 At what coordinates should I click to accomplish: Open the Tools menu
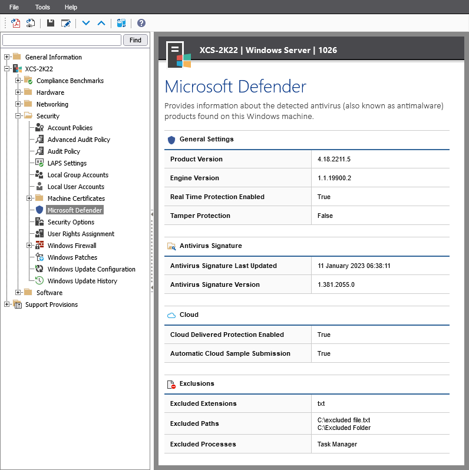point(42,7)
